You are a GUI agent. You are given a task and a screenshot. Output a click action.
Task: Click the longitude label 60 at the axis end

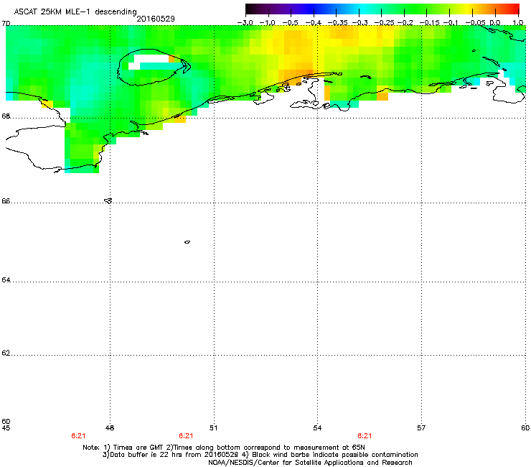[x=525, y=428]
